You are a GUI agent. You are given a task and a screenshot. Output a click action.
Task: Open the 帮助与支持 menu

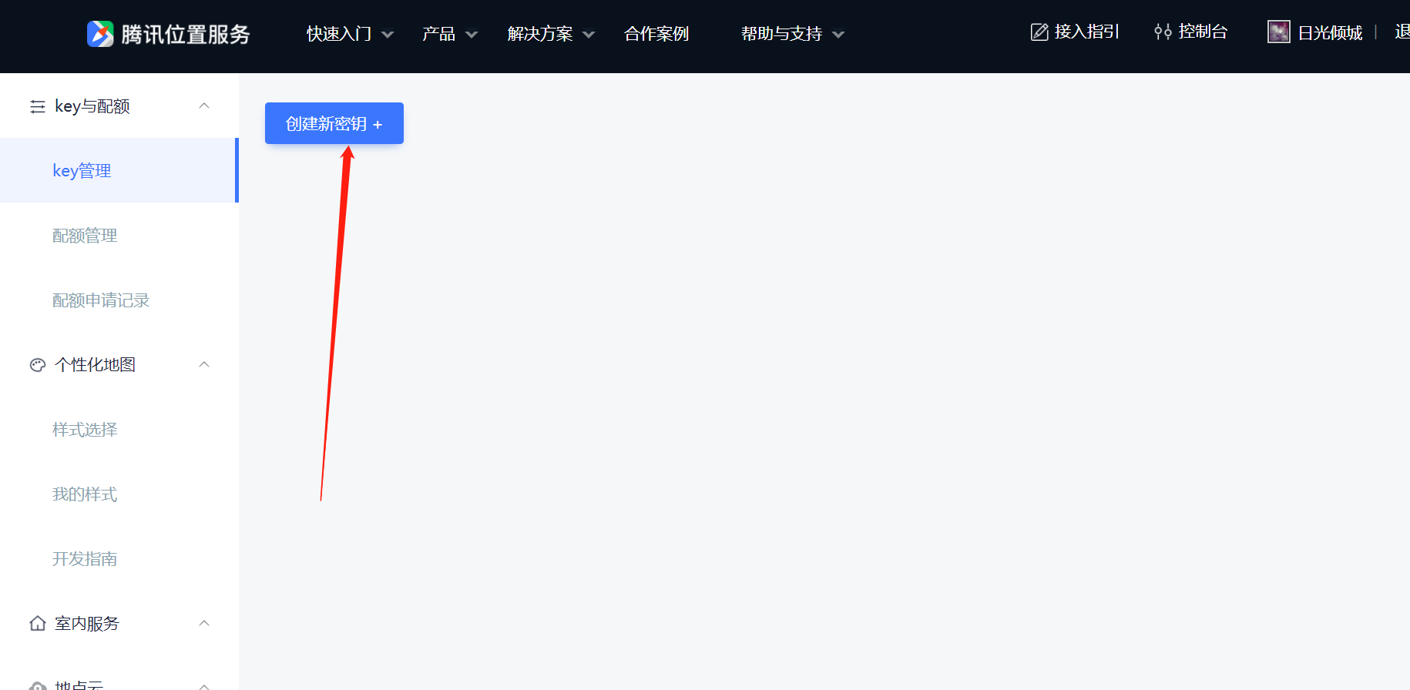click(x=781, y=34)
